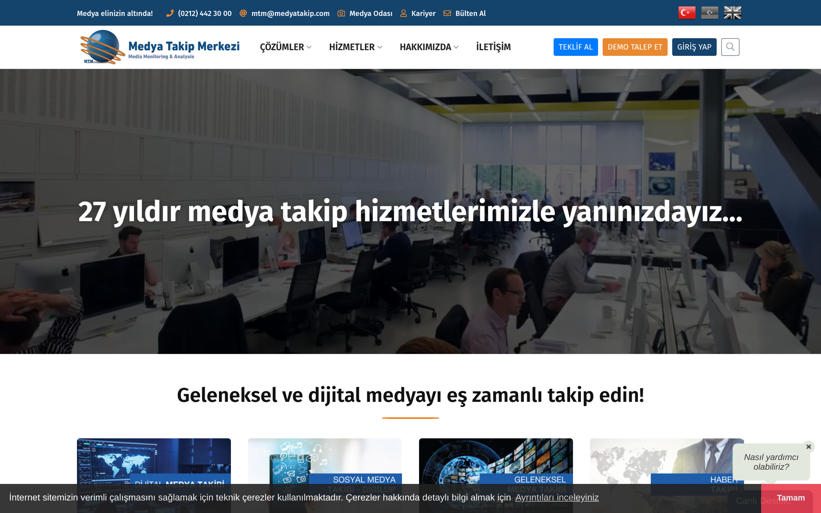Expand the HİZMETLER dropdown chevron

pyautogui.click(x=380, y=47)
